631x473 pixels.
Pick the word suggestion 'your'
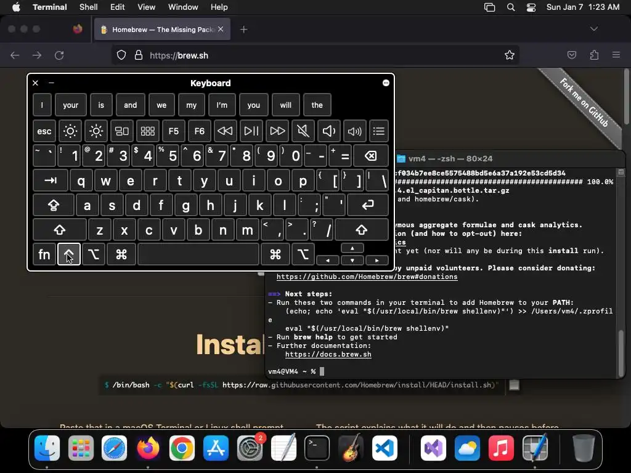click(70, 105)
